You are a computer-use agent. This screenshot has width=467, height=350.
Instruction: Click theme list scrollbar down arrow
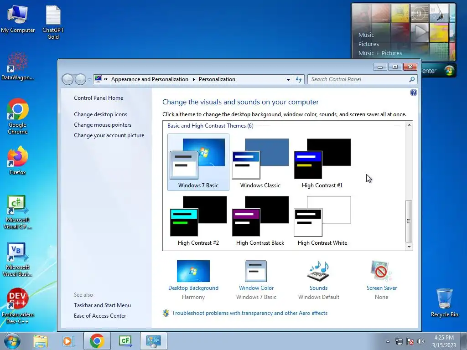pos(409,247)
